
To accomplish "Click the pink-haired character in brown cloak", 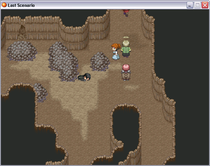I will click(x=126, y=72).
